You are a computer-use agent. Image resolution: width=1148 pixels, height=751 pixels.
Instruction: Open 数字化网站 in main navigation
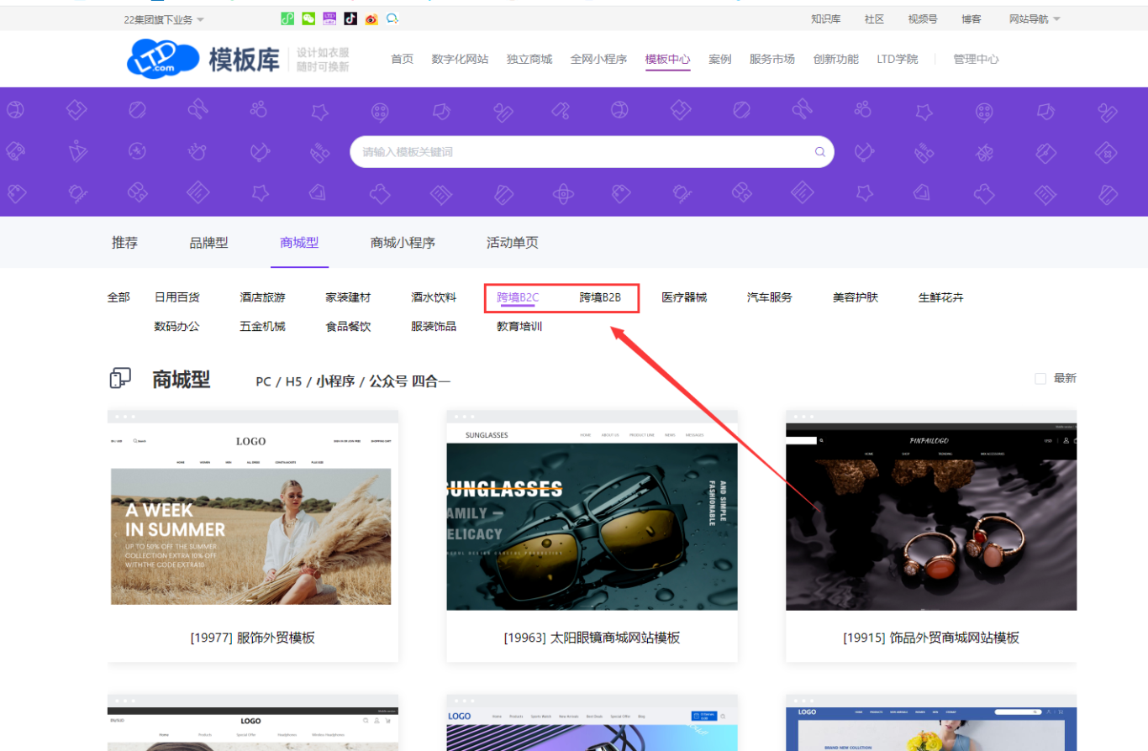click(460, 59)
